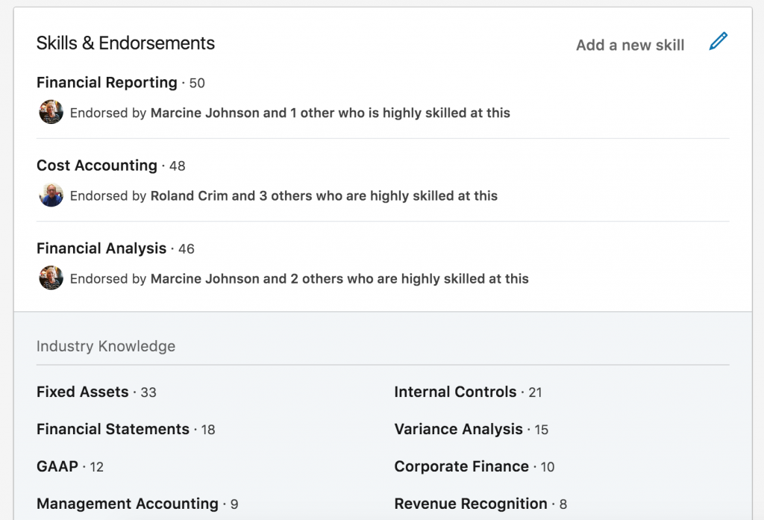
Task: Open the Financial Analysis skill
Action: (101, 248)
